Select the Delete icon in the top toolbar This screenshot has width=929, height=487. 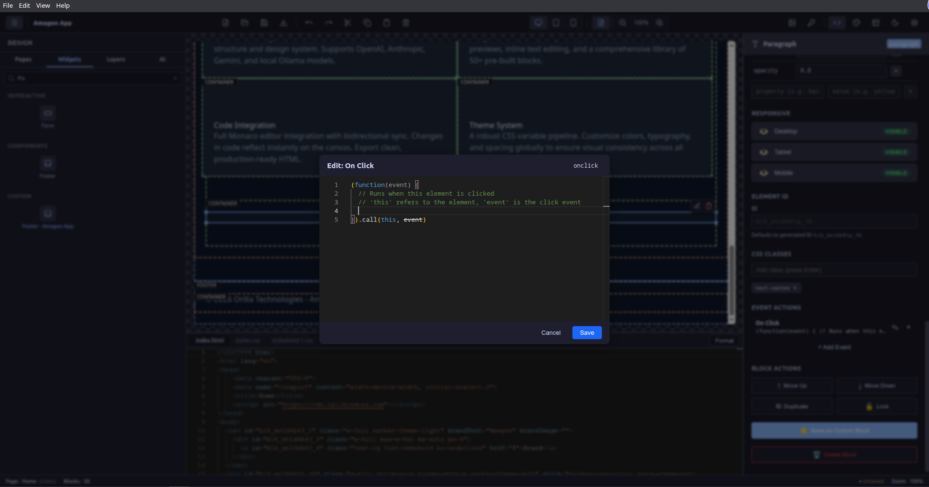pyautogui.click(x=406, y=23)
